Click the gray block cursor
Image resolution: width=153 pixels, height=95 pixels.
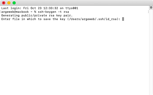point(123,19)
